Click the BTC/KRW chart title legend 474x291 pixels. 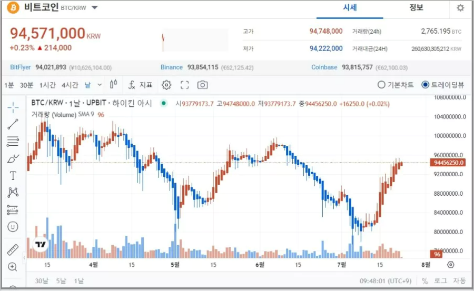[92, 103]
